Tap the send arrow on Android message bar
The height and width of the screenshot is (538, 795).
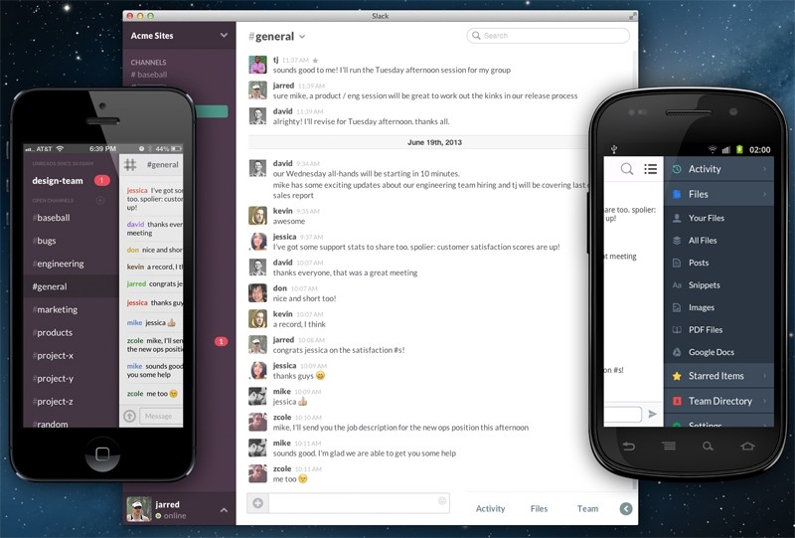pyautogui.click(x=653, y=414)
